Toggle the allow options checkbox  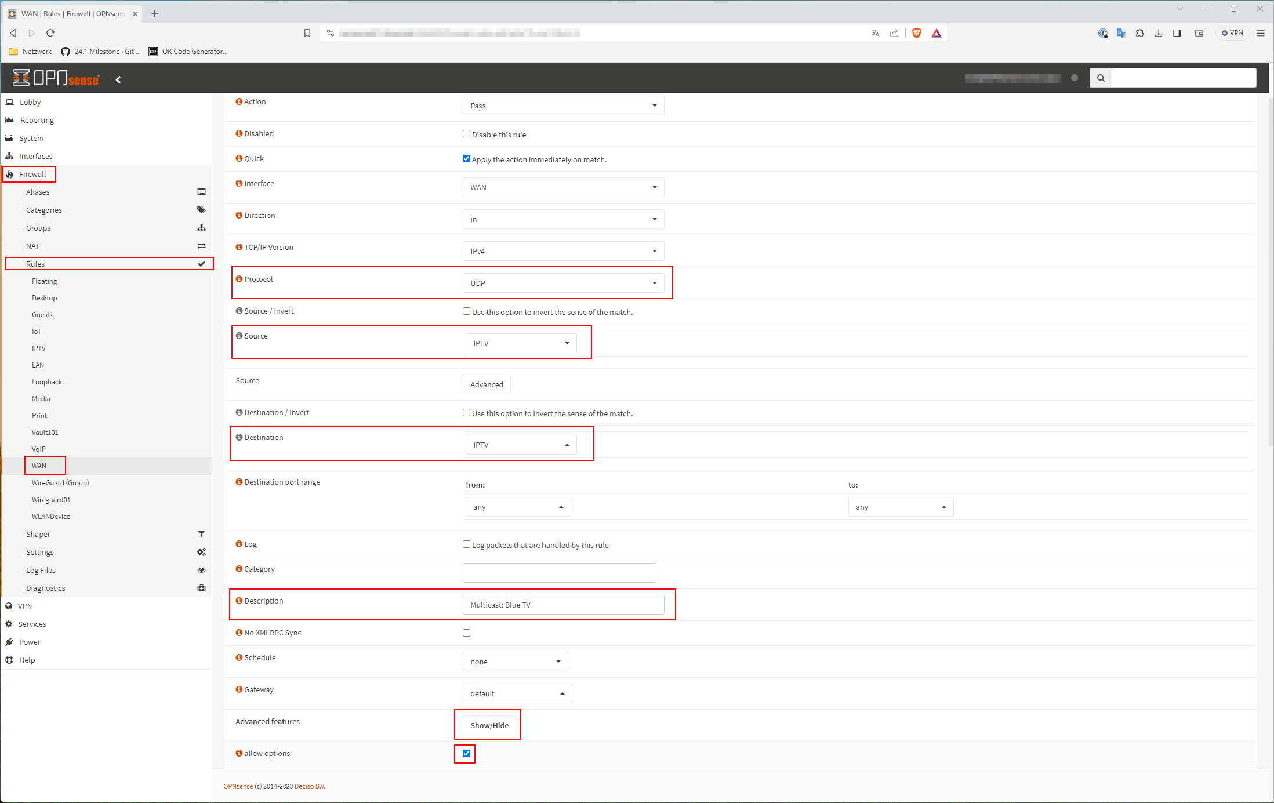[466, 754]
